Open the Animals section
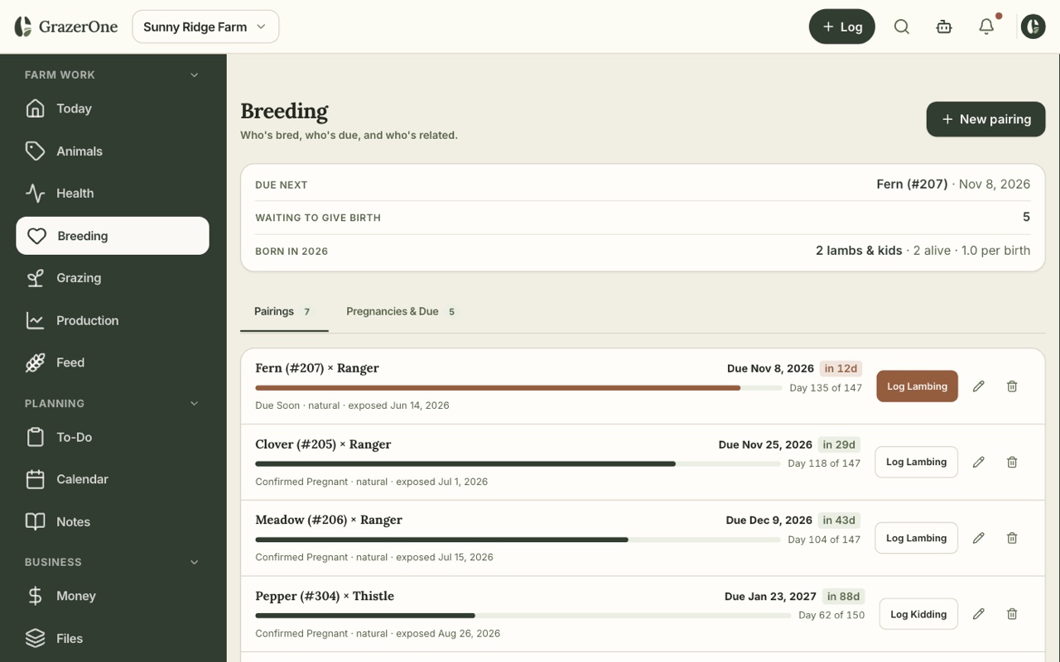 point(113,151)
